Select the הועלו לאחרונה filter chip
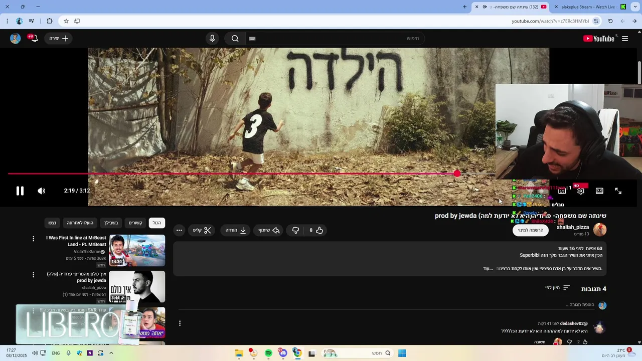The image size is (642, 361). [x=80, y=223]
